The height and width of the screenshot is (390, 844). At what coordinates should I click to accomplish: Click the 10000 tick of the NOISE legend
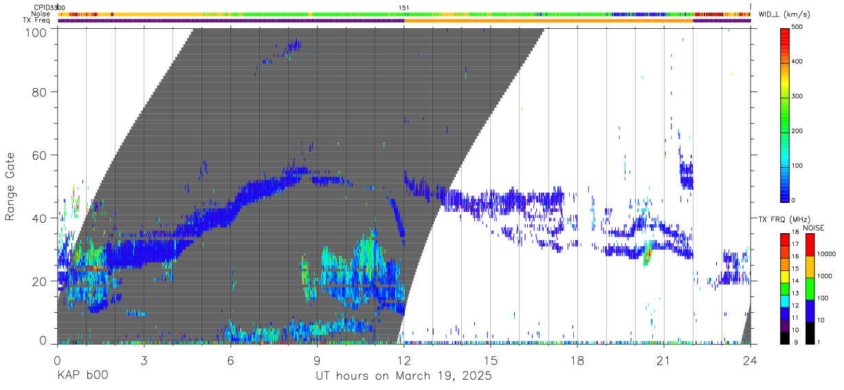825,254
